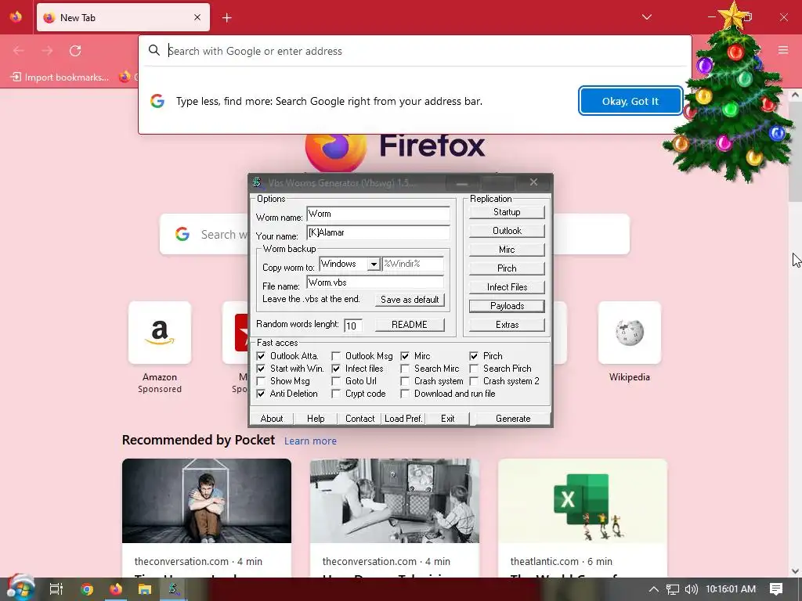802x601 pixels.
Task: Click the browser back arrow
Action: (19, 51)
